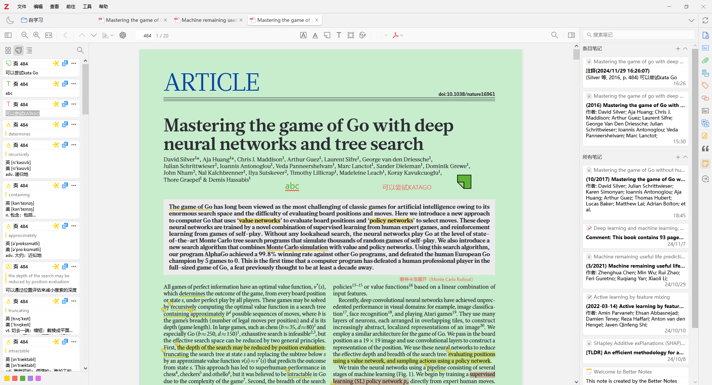Image resolution: width=712 pixels, height=385 pixels.
Task: Sync with Zotero server
Action: coord(705,20)
